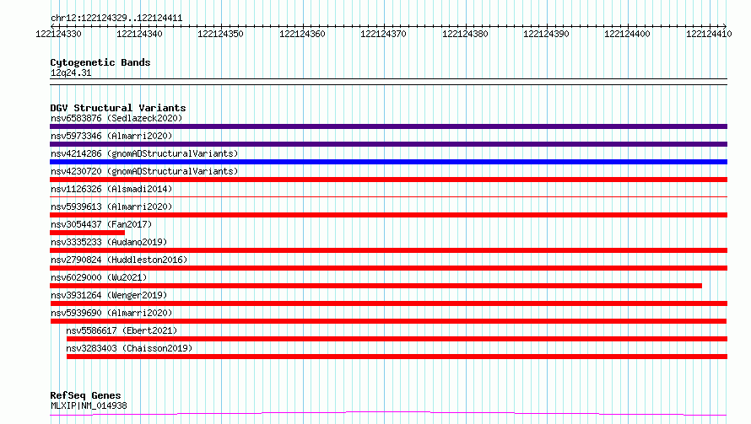This screenshot has height=424, width=751.
Task: Open the Cytogenetic Bands track heading
Action: (x=100, y=62)
